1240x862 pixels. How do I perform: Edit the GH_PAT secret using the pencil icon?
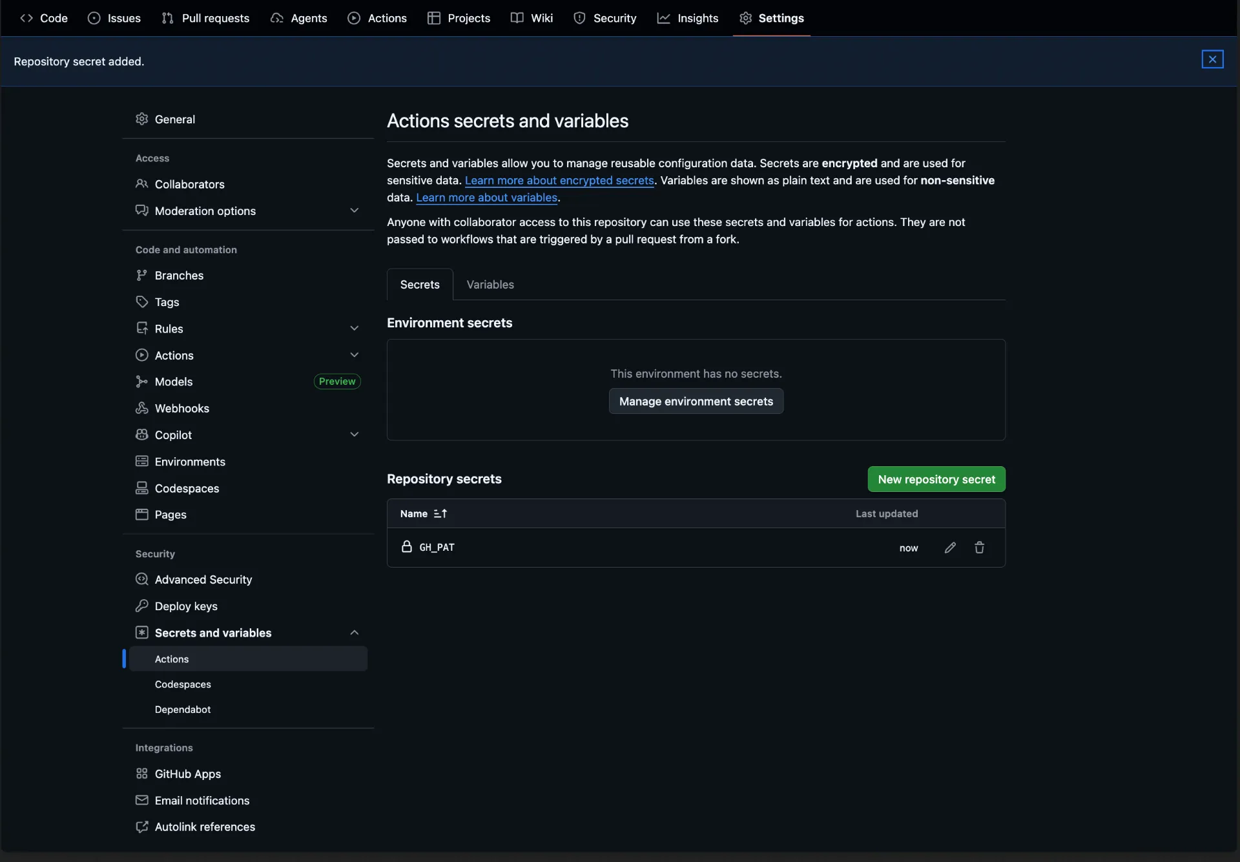pos(949,547)
